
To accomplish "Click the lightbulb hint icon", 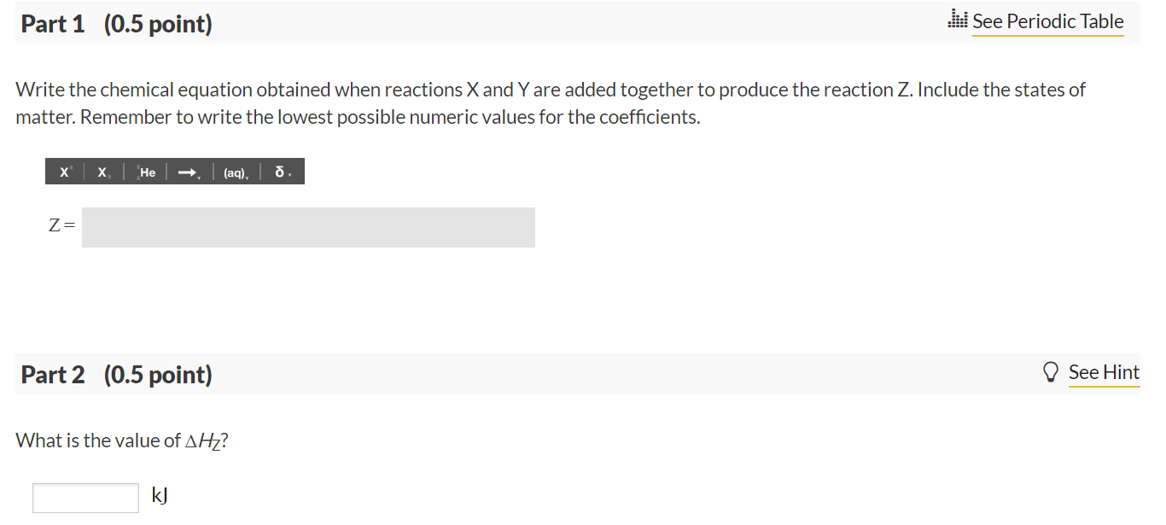I will [1052, 372].
